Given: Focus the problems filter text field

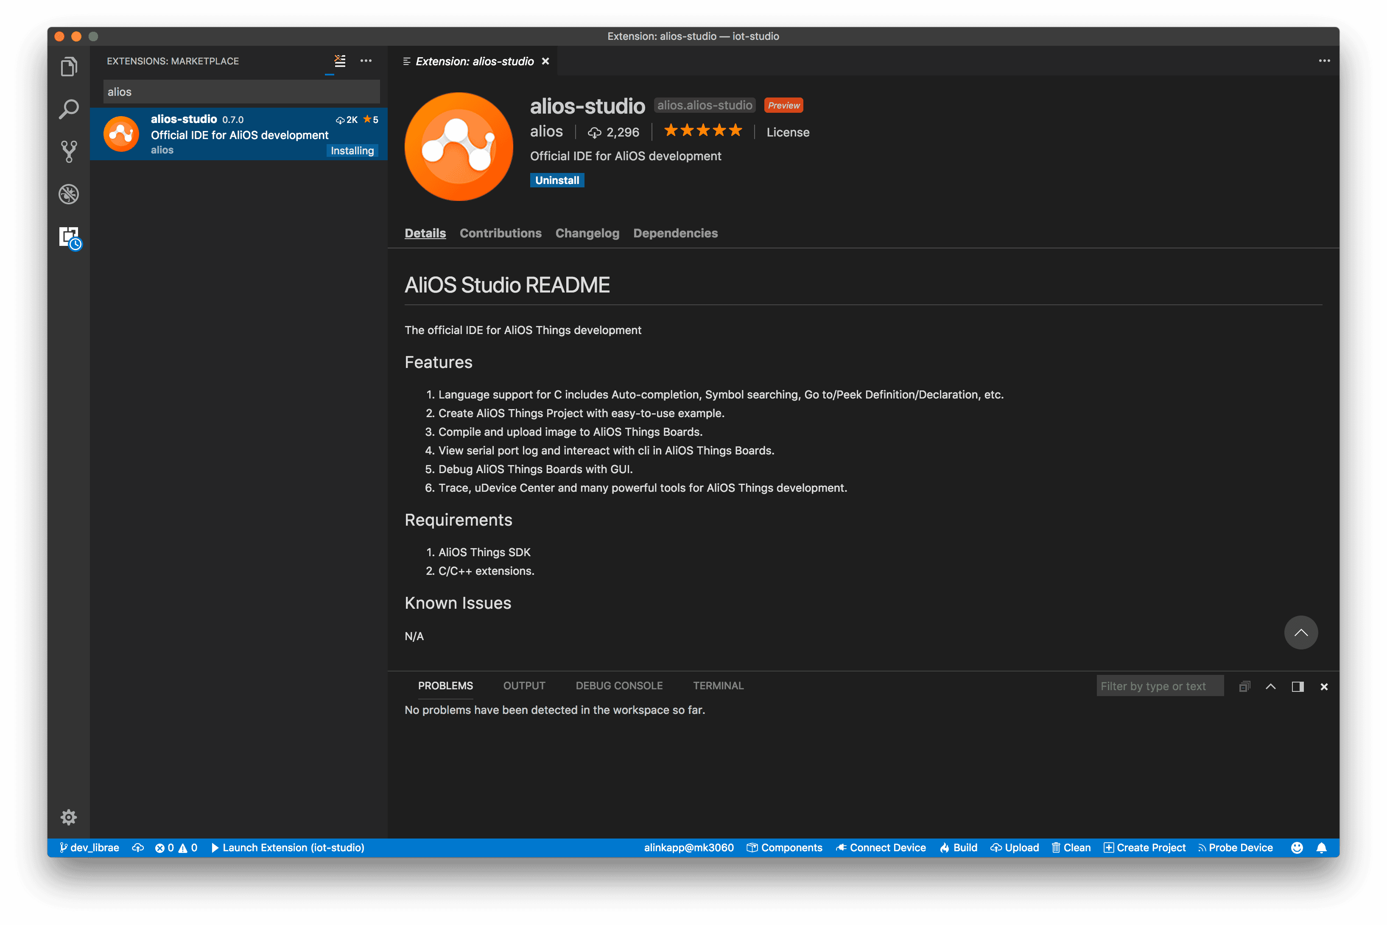Looking at the screenshot, I should 1159,686.
